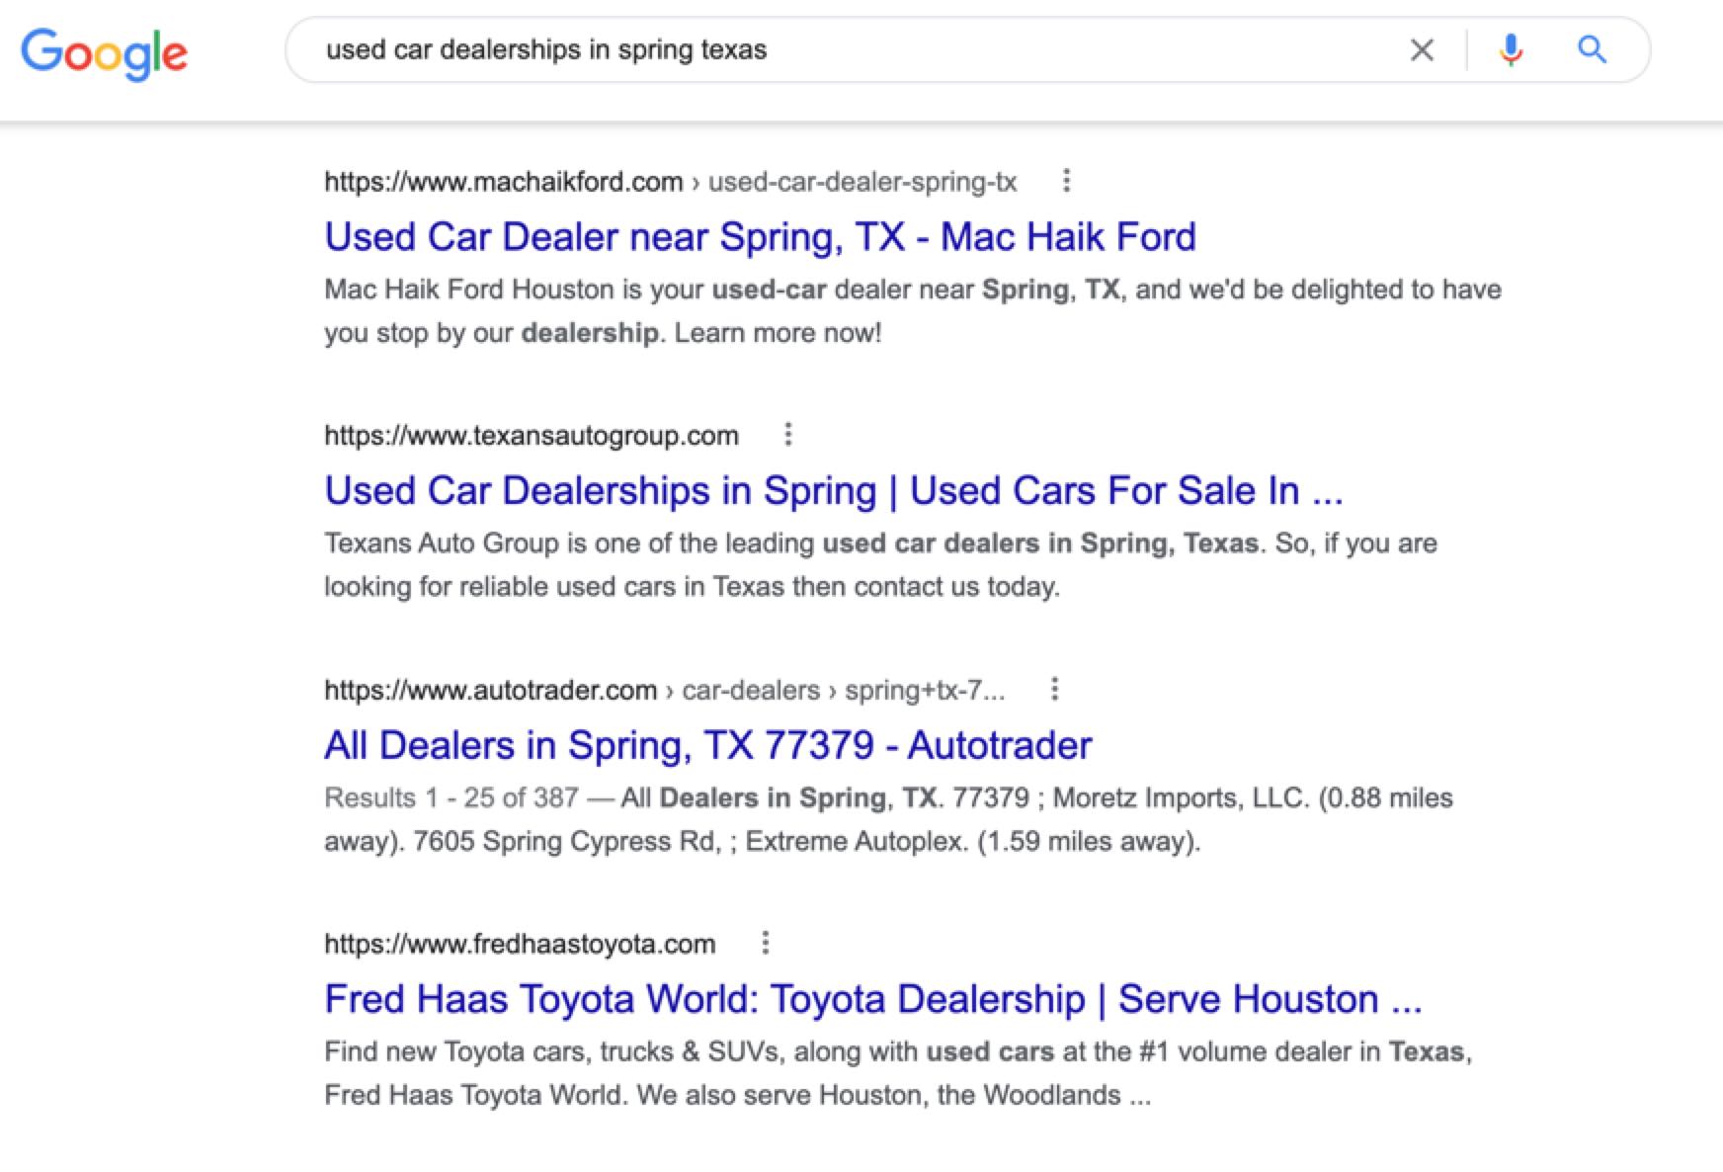
Task: Click the blue search magnifier icon
Action: [1591, 49]
